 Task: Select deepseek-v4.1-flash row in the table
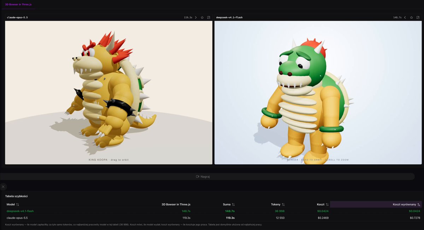213,211
